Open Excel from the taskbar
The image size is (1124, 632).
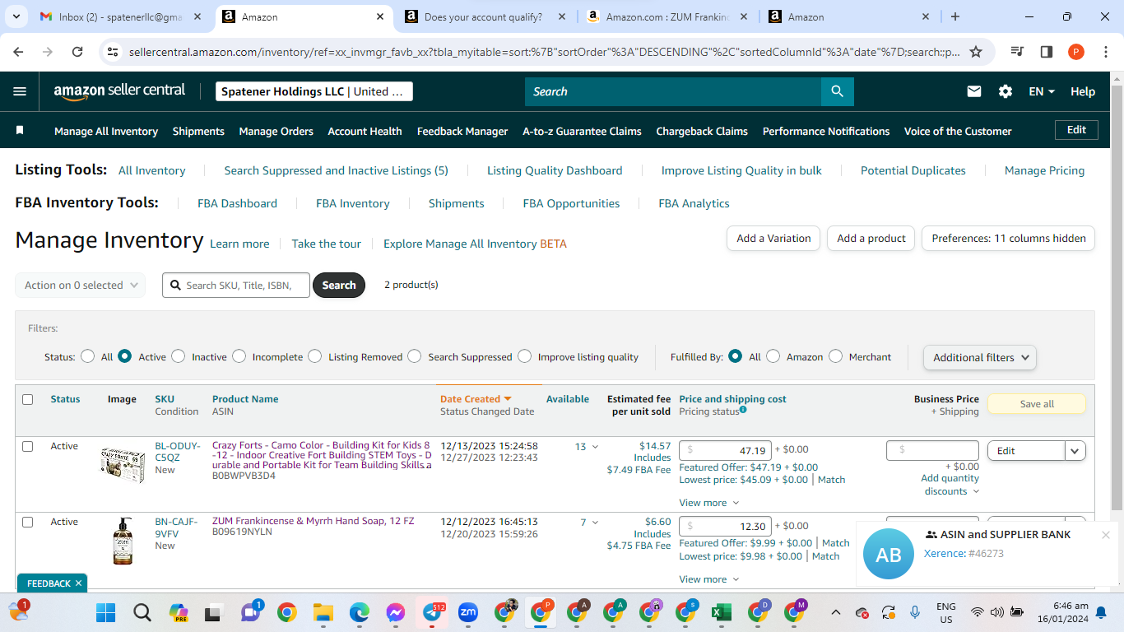point(722,612)
